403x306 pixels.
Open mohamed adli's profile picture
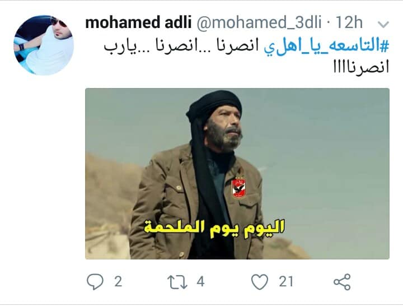point(44,45)
